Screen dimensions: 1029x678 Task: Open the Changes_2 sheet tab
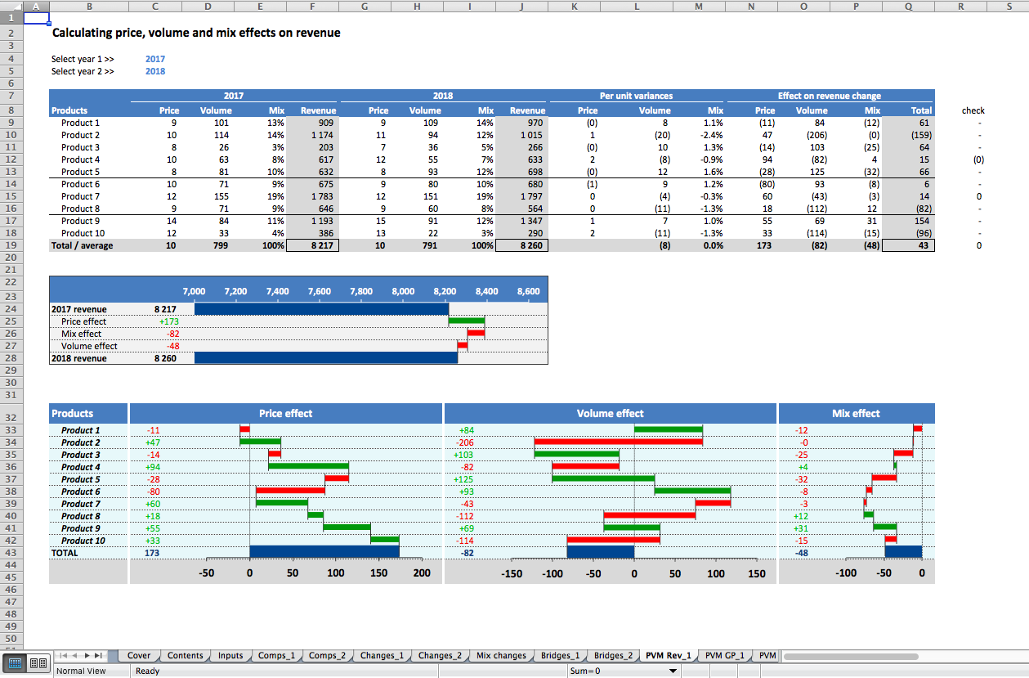coord(440,656)
